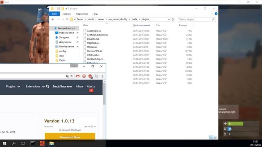
Task: Click the search magnifier on the Oxide site
Action: click(47, 86)
